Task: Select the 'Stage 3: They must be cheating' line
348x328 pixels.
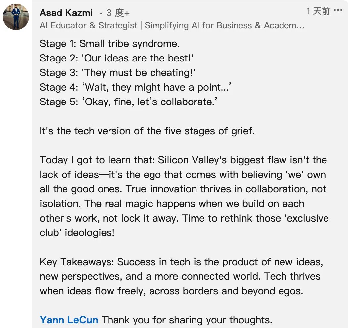Action: (117, 73)
